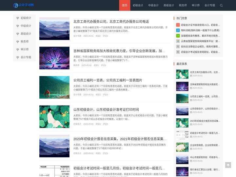Click 会计专题 tag under 北京工商代办 article

[77, 36]
